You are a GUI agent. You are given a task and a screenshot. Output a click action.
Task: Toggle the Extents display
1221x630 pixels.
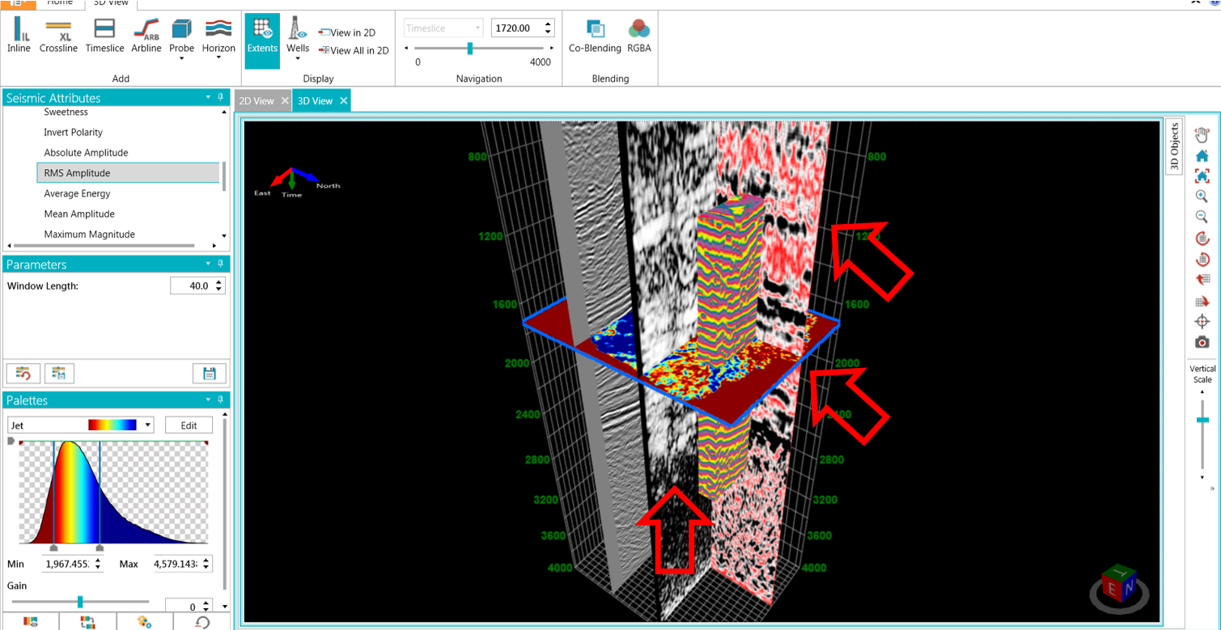pos(262,40)
